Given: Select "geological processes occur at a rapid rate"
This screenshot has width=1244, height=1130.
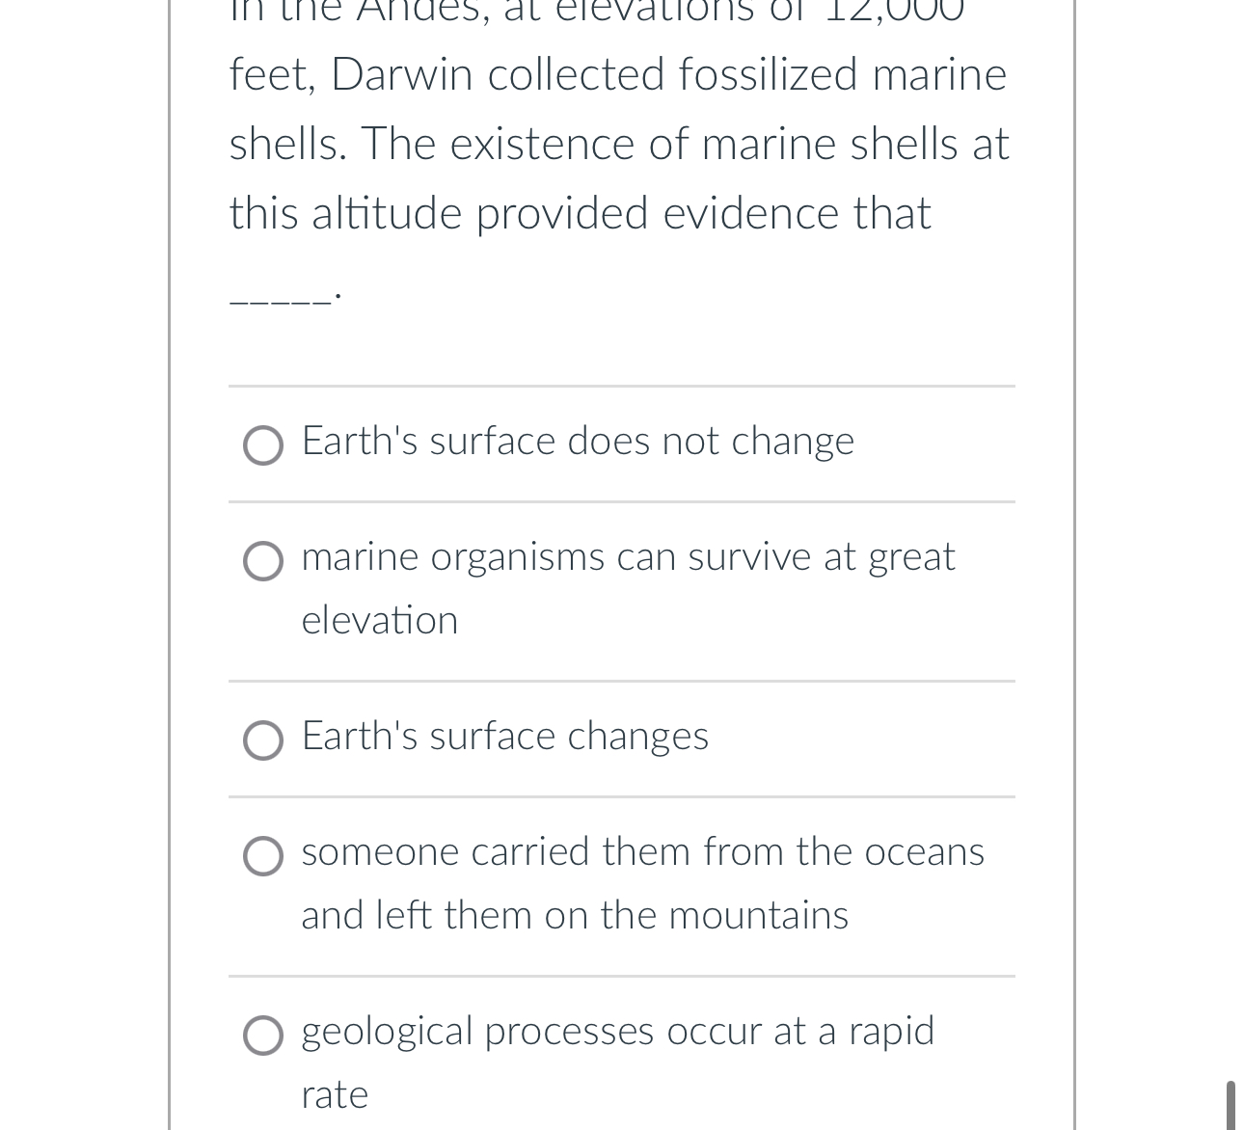Looking at the screenshot, I should point(262,1036).
